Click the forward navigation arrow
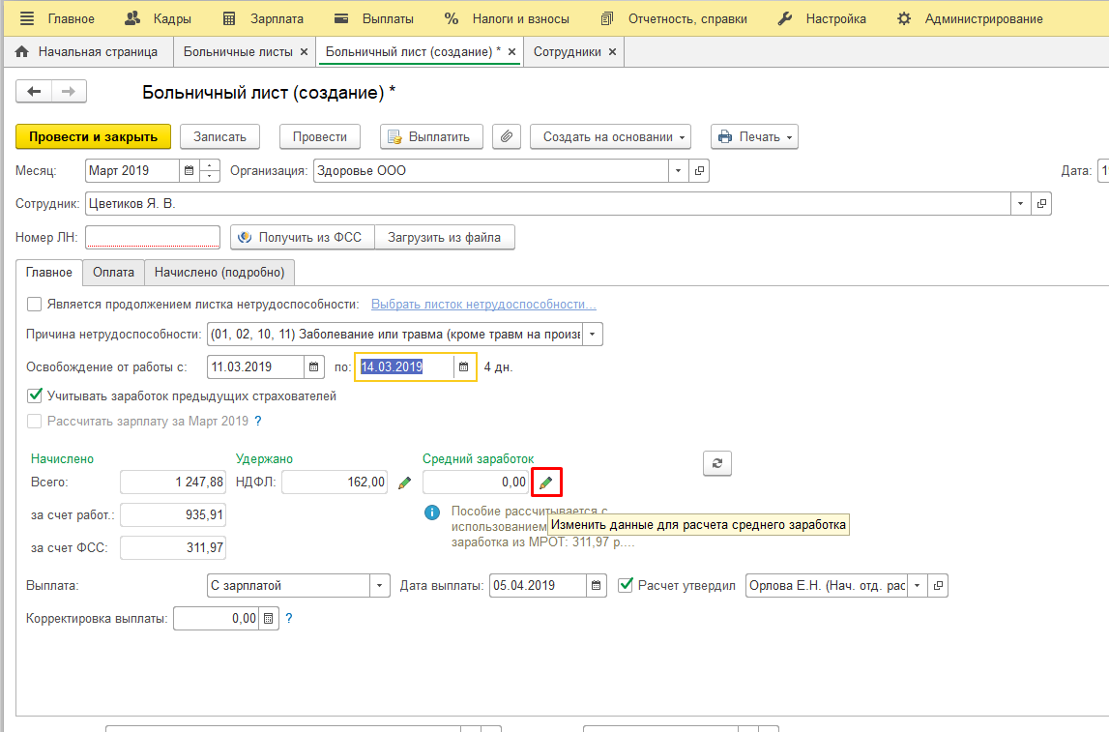The height and width of the screenshot is (732, 1109). click(x=69, y=91)
